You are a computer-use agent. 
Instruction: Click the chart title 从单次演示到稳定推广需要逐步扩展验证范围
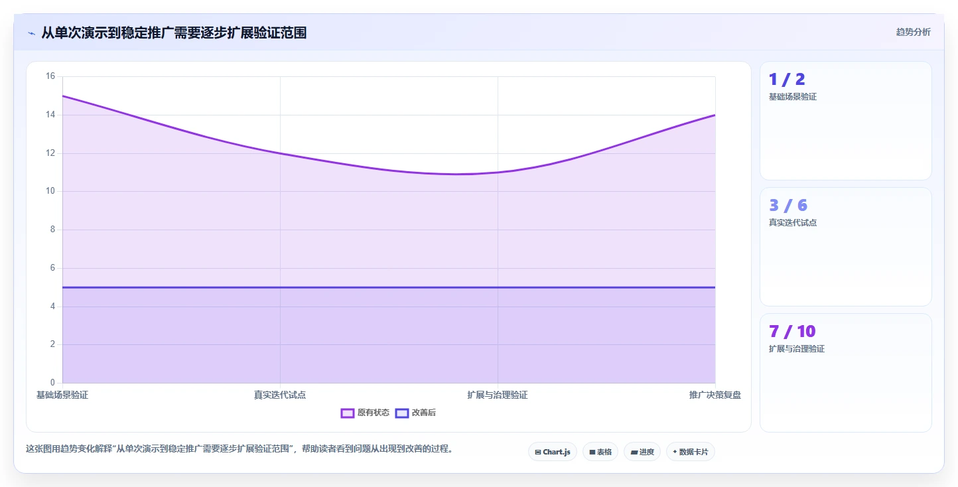coord(174,33)
